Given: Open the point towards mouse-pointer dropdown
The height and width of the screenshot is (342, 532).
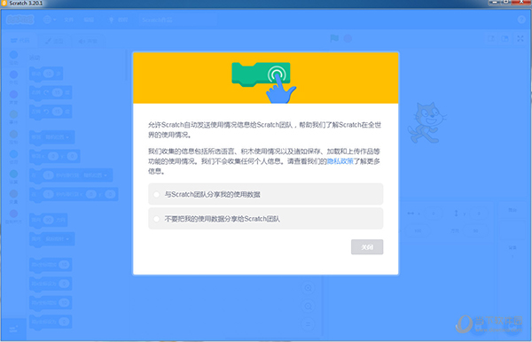Looking at the screenshot, I should pyautogui.click(x=57, y=239).
